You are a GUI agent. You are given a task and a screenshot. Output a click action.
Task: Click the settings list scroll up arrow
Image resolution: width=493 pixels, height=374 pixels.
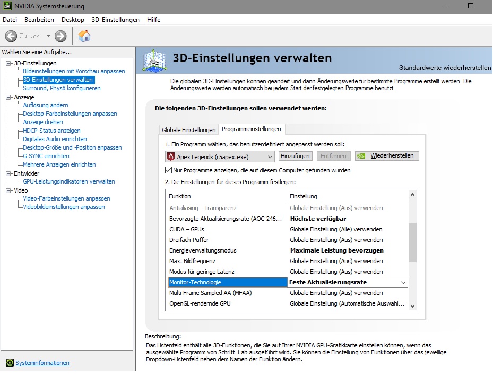coord(412,195)
